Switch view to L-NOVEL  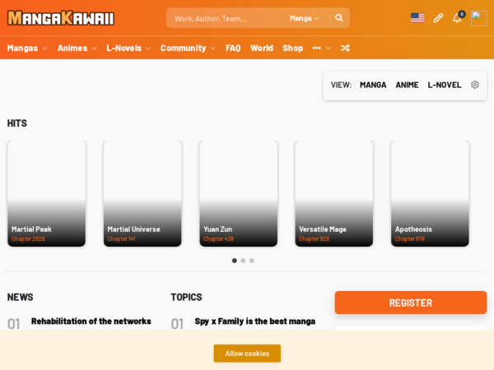click(x=445, y=85)
